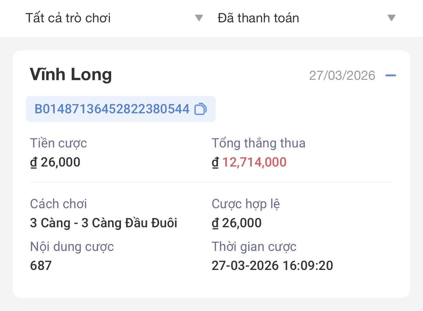Click the "Cược hợp lệ" label

pos(246,204)
